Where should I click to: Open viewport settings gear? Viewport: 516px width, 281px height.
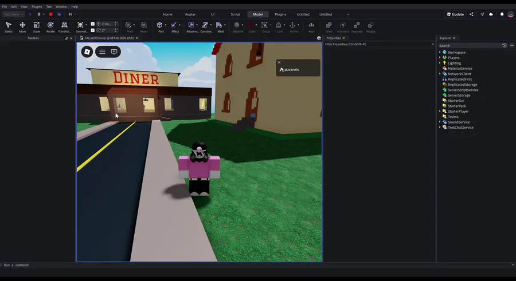click(x=319, y=38)
